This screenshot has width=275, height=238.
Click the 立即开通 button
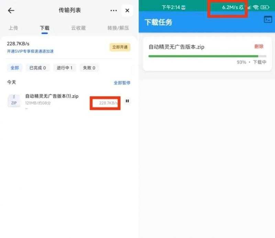[120, 47]
